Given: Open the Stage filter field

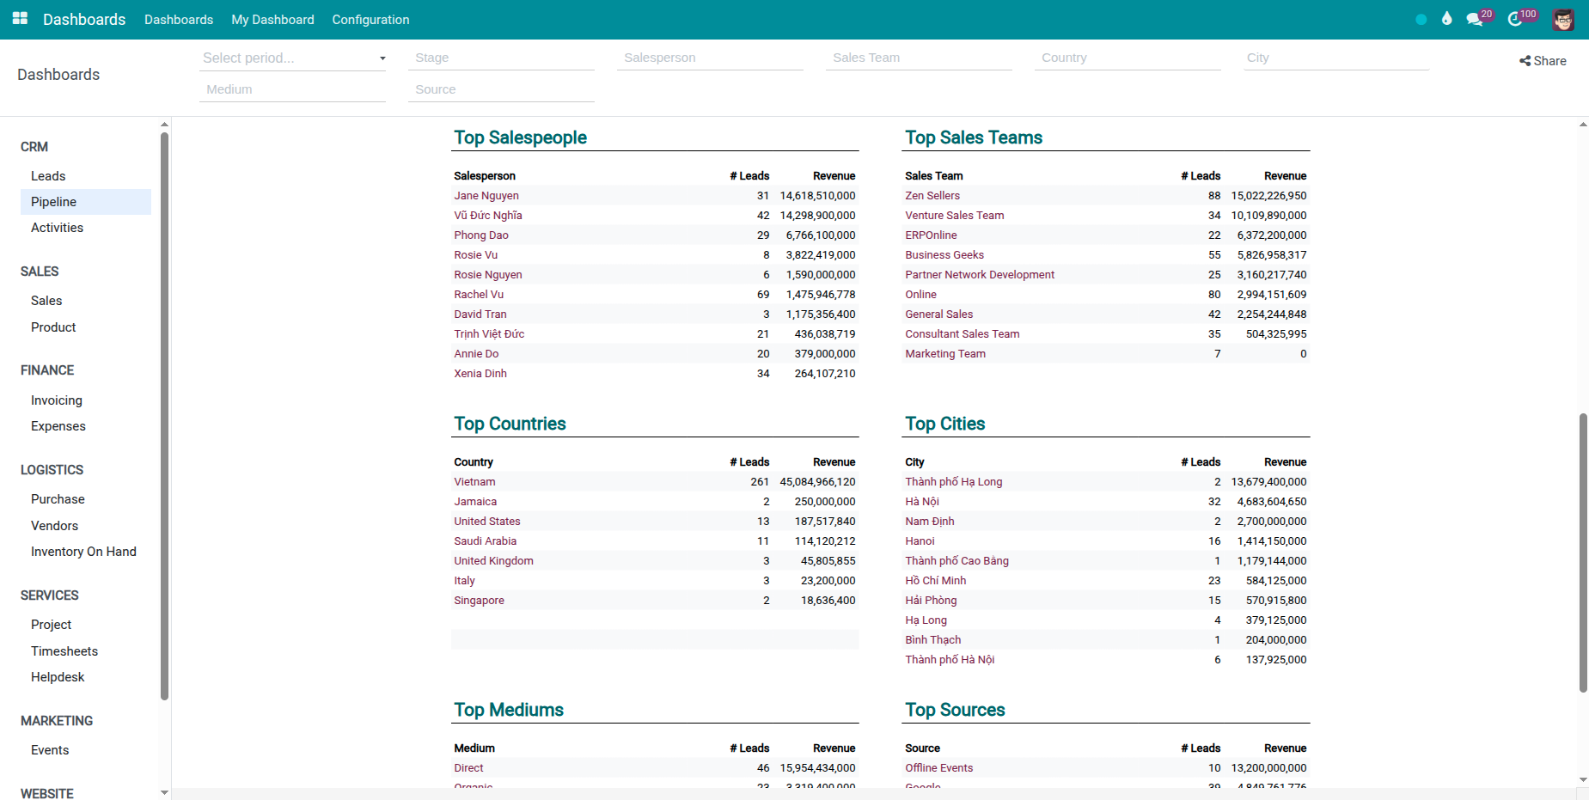Looking at the screenshot, I should pyautogui.click(x=501, y=58).
